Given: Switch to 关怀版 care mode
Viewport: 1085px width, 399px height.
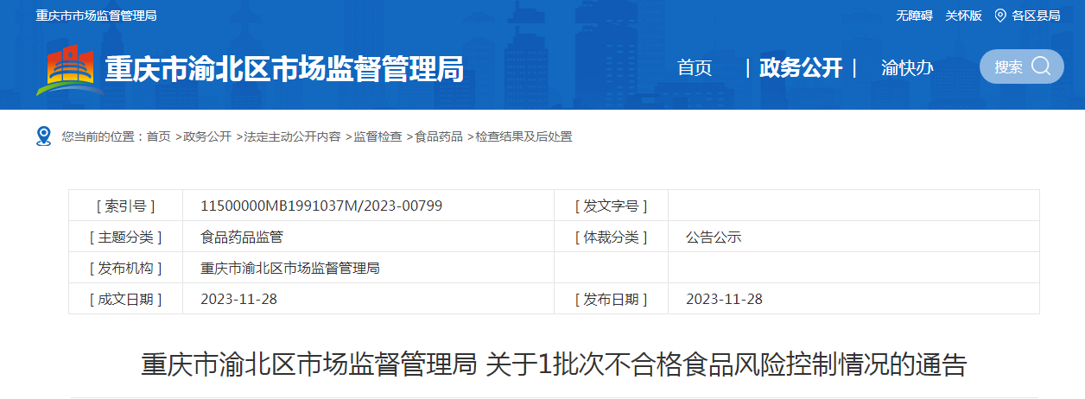Looking at the screenshot, I should [963, 16].
